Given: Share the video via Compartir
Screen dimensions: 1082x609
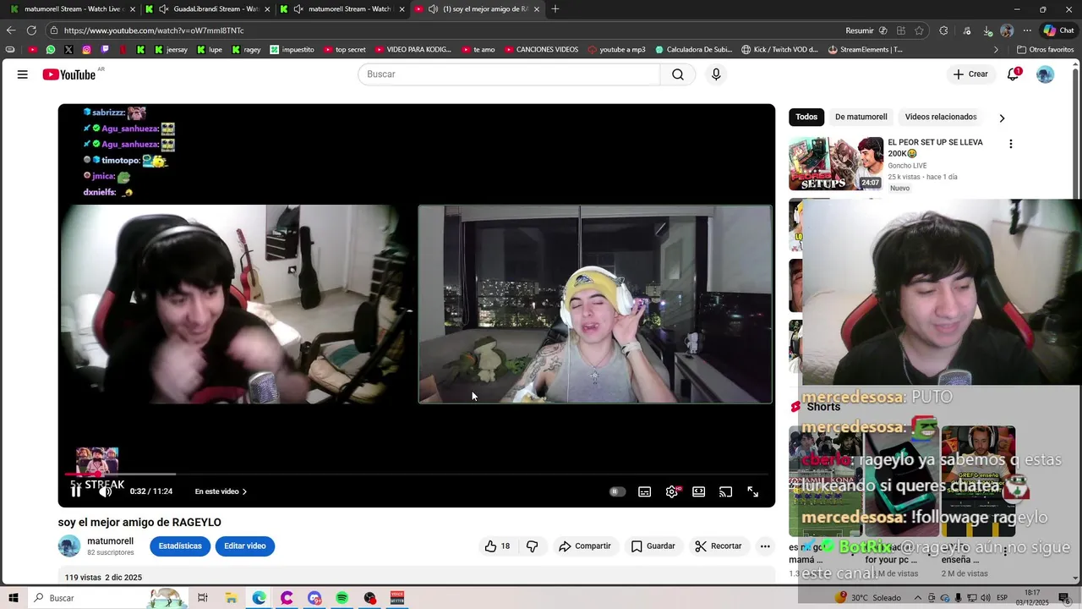Looking at the screenshot, I should tap(584, 546).
